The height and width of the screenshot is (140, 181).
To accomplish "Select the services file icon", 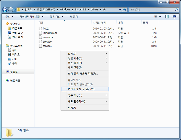I will pyautogui.click(x=40, y=46).
